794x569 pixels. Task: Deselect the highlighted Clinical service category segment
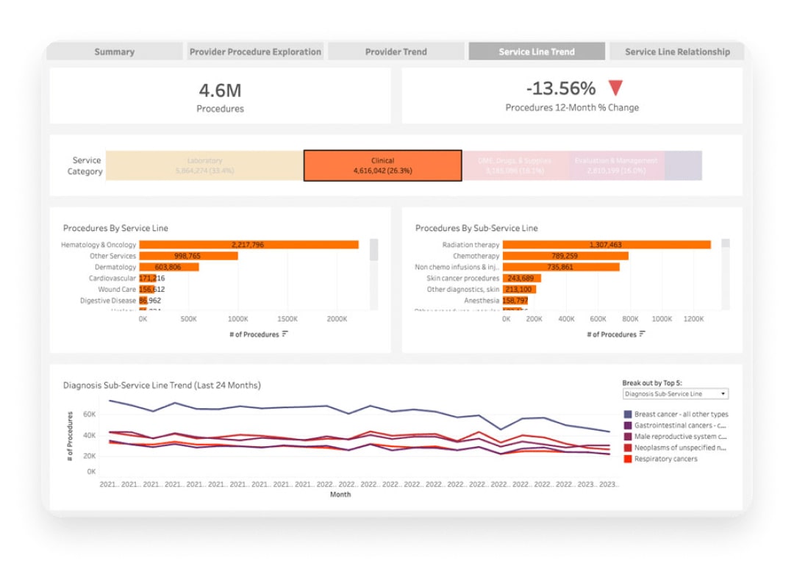[x=382, y=165]
